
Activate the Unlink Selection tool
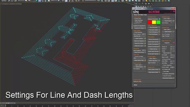[x=12, y=1]
